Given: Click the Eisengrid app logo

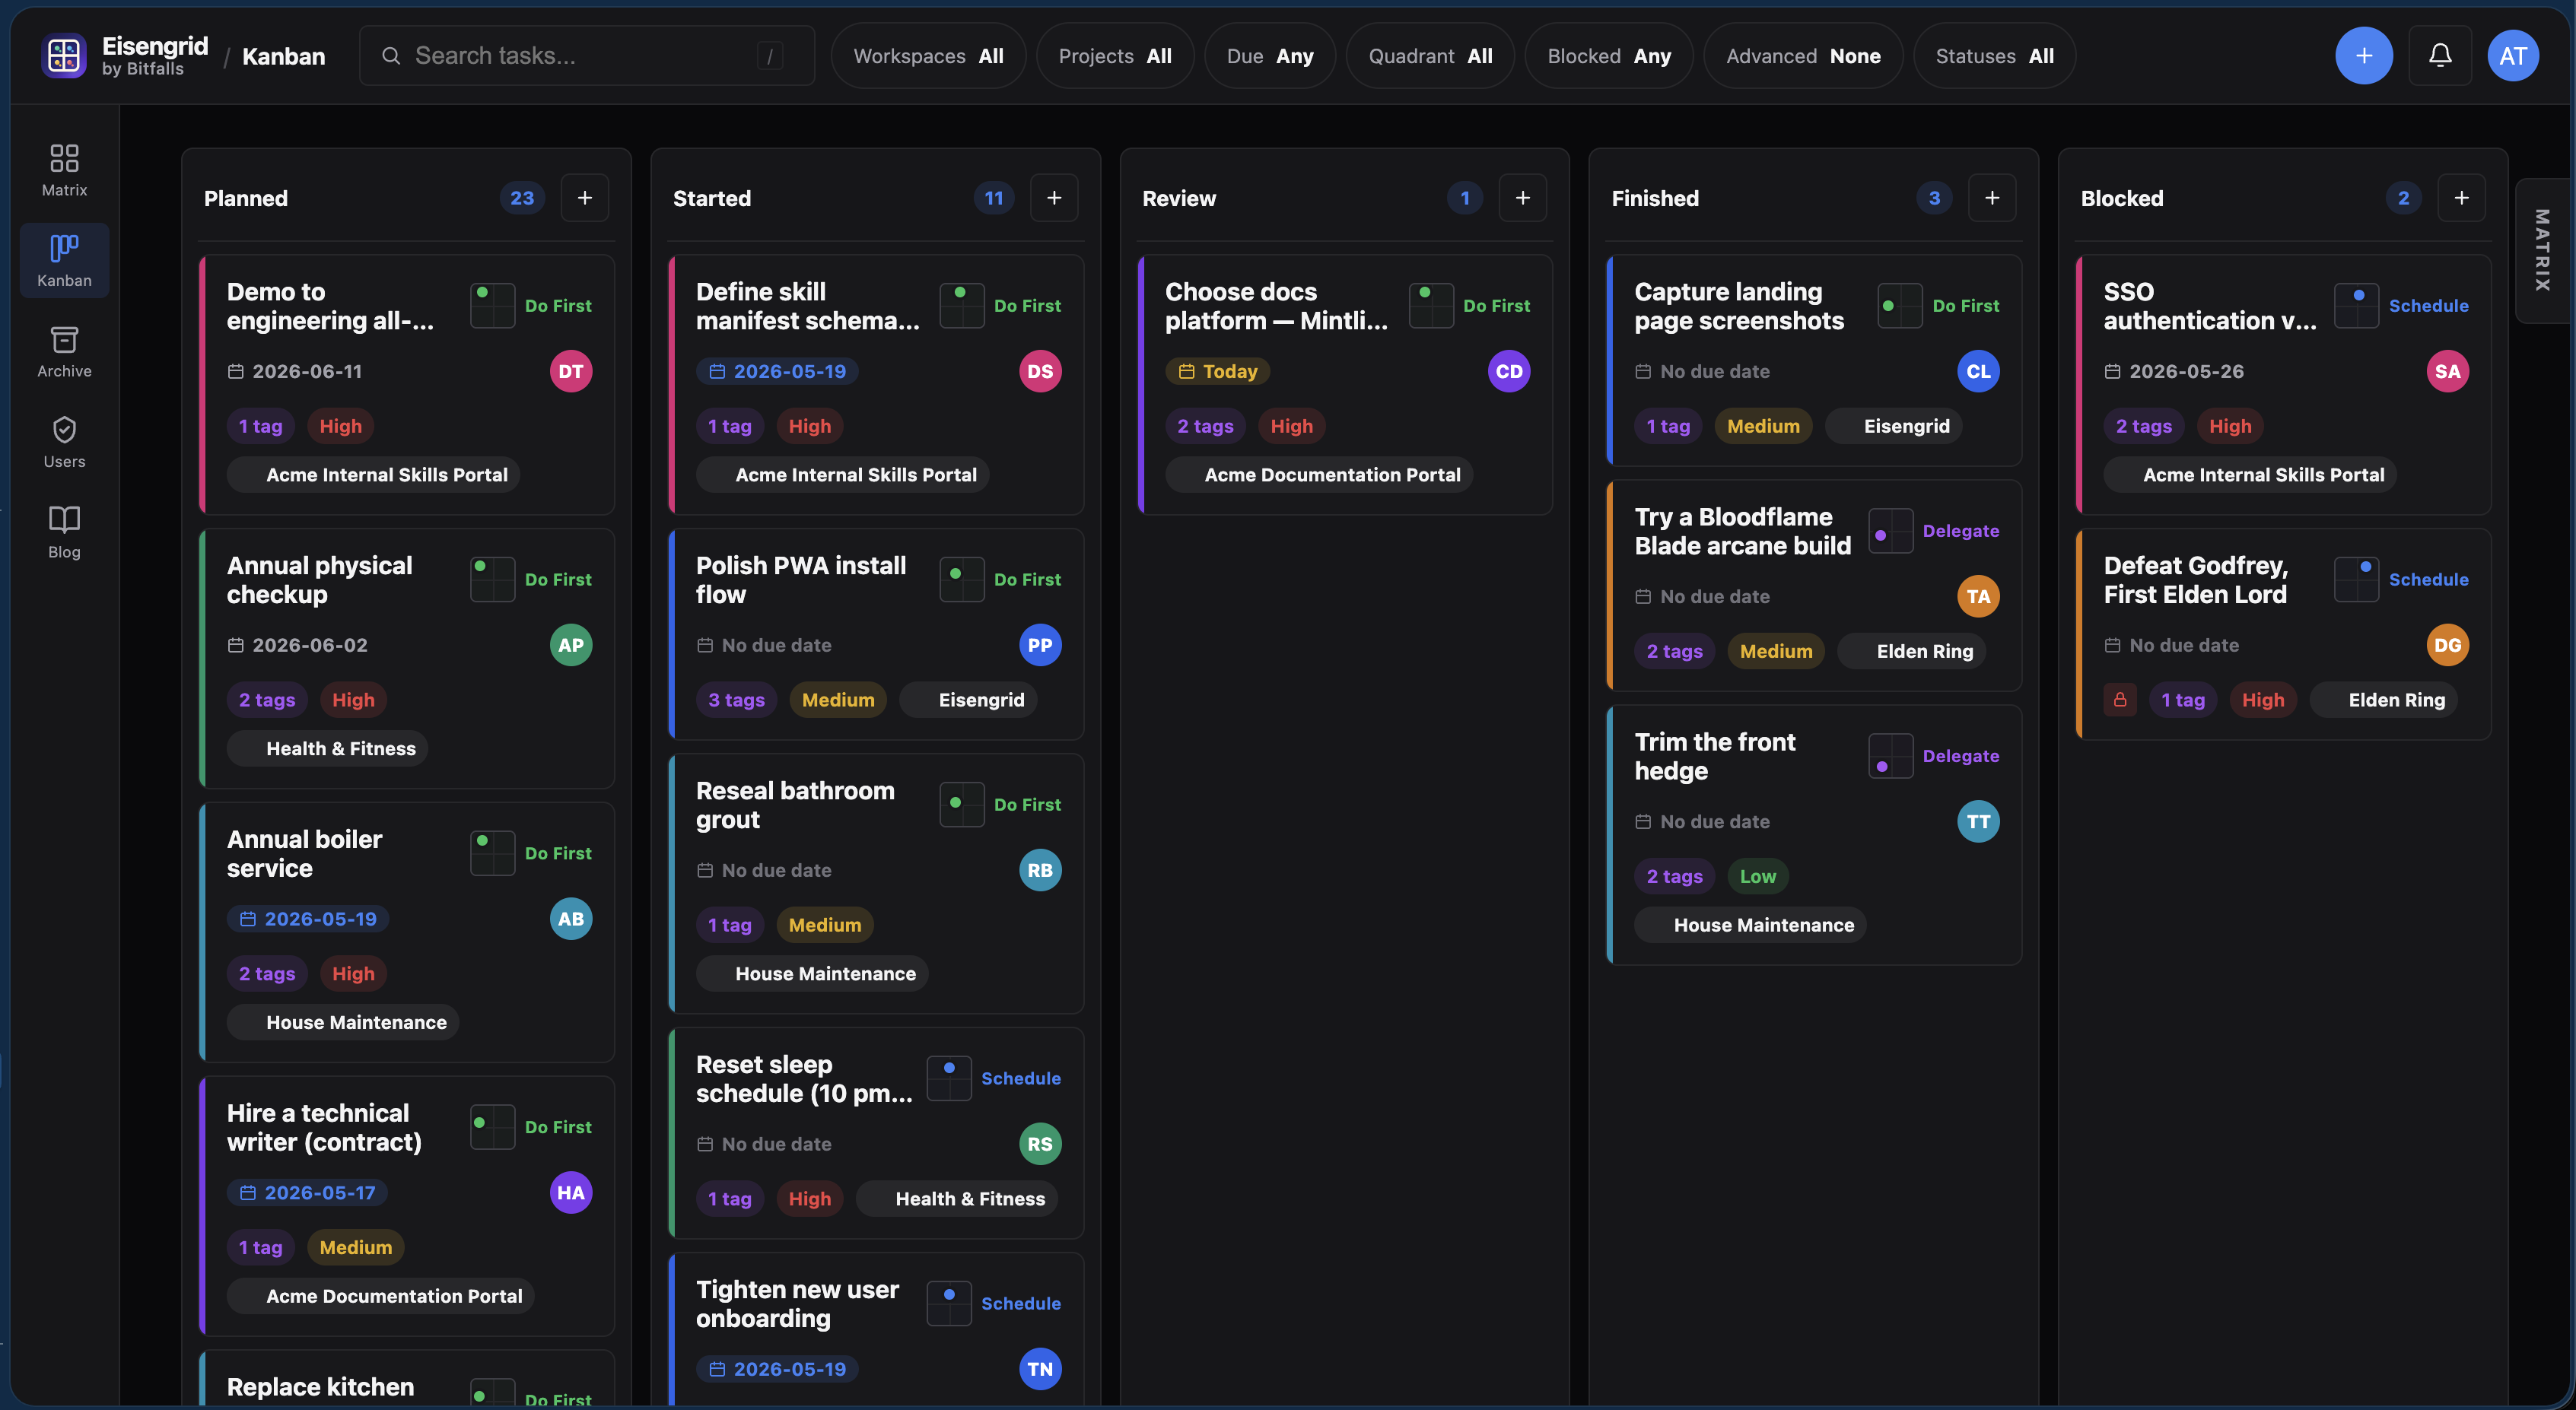Looking at the screenshot, I should click(64, 55).
